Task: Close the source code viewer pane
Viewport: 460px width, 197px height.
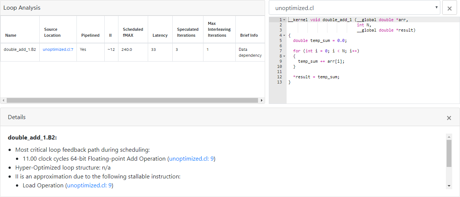Action: [x=449, y=8]
